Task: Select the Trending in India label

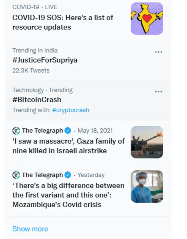Action: tap(35, 50)
